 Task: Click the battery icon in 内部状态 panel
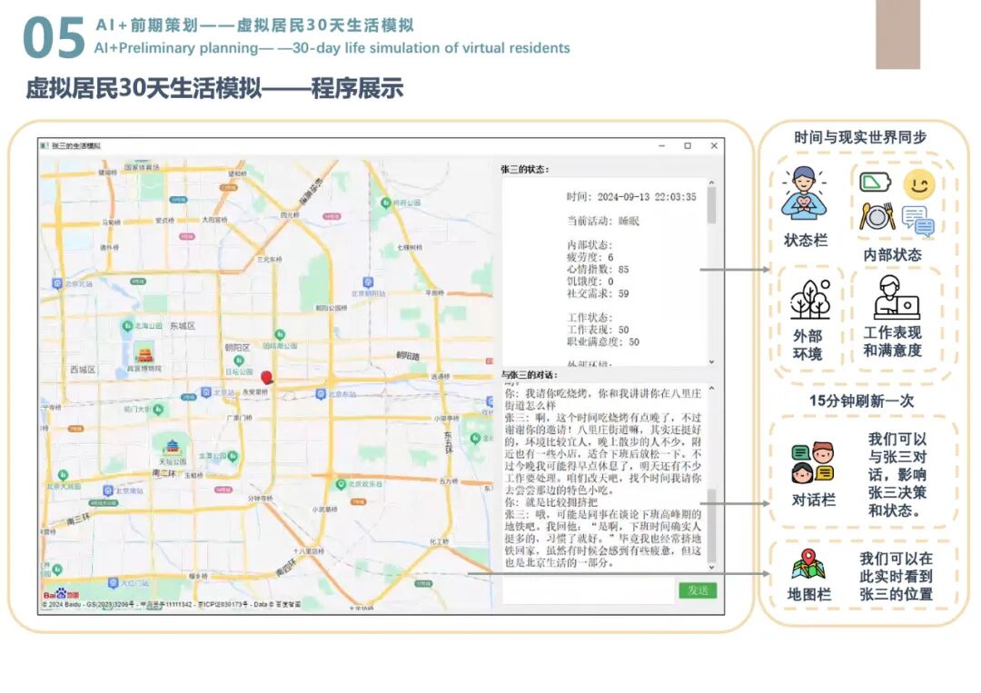click(x=873, y=183)
